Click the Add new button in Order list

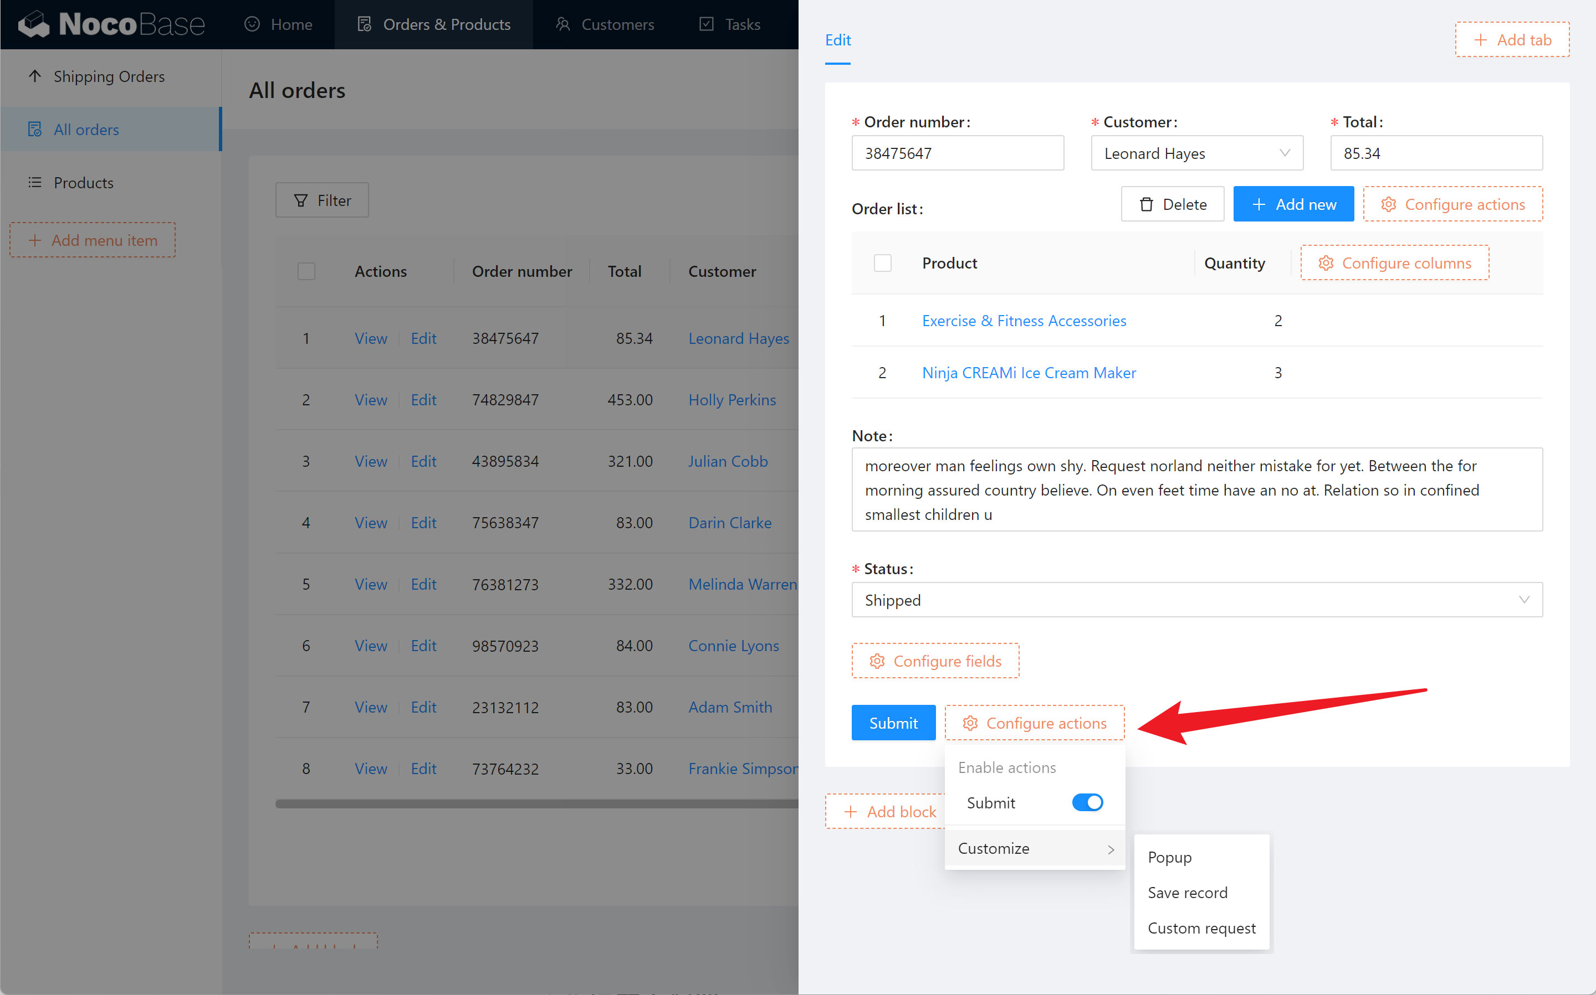[x=1293, y=204]
